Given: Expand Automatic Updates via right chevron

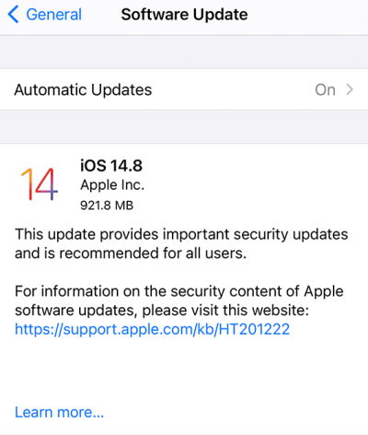Looking at the screenshot, I should [350, 89].
